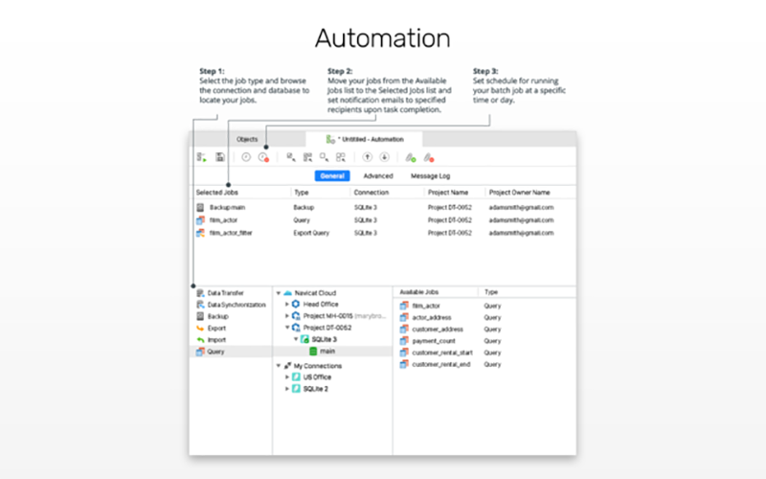Viewport: 766px width, 479px height.
Task: Click the Delete Schedule clock icon
Action: point(263,157)
